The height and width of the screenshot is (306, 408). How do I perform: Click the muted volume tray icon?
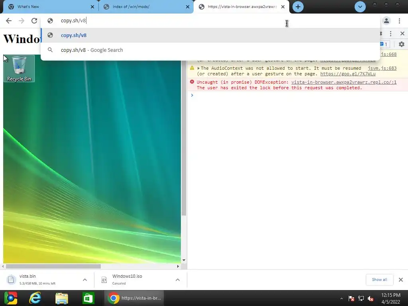tap(371, 298)
